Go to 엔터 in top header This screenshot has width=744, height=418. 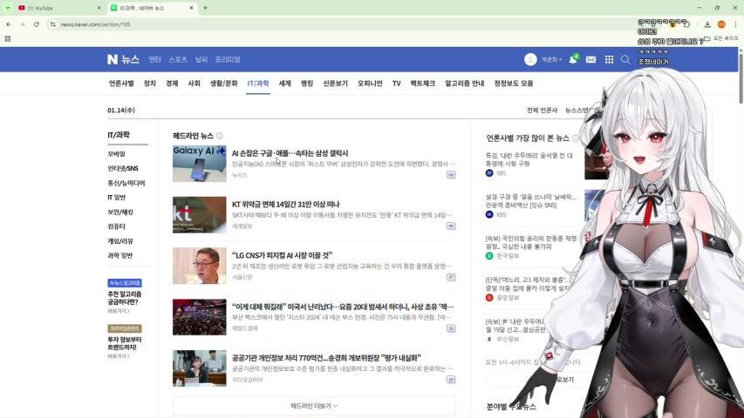[x=154, y=60]
